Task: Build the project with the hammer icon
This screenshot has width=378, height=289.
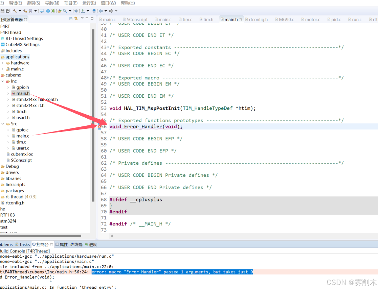Action: 15,10
